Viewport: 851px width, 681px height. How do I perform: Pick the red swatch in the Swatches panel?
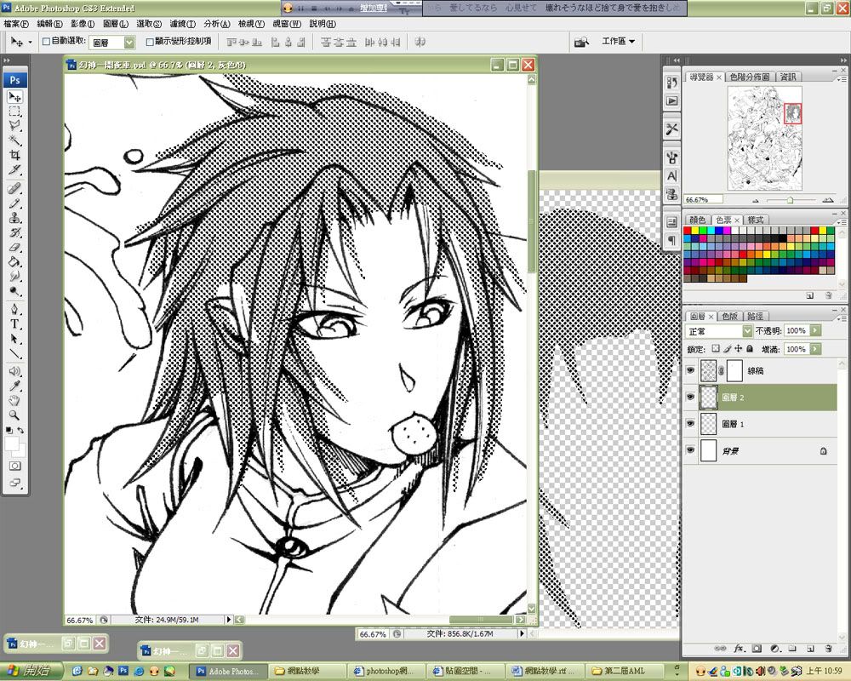pos(688,231)
